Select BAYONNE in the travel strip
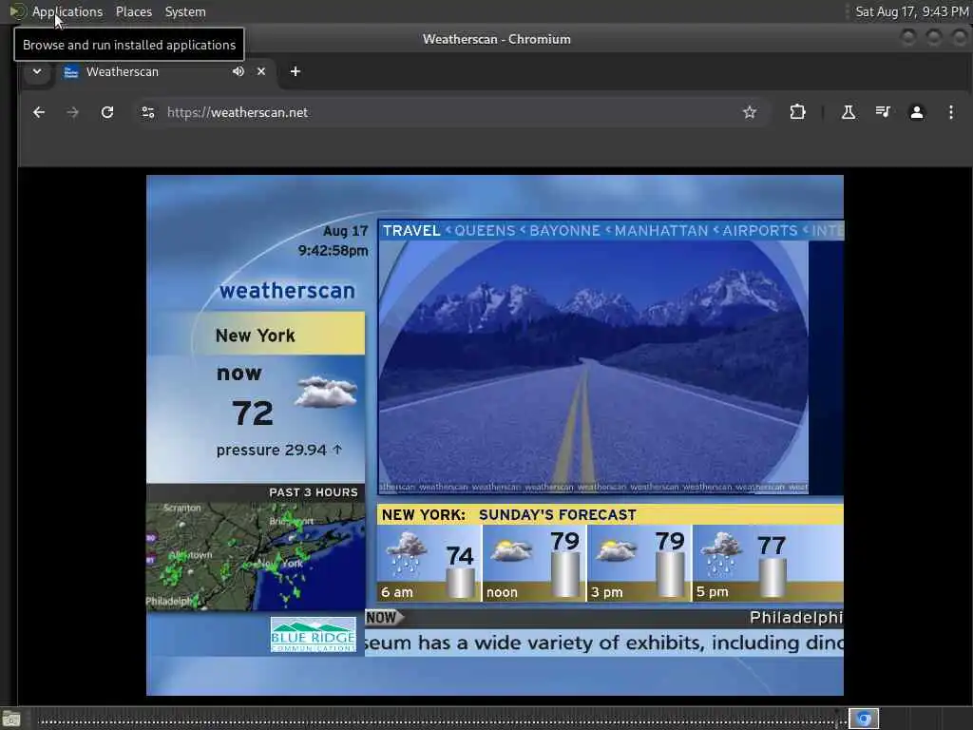973x730 pixels. point(564,231)
